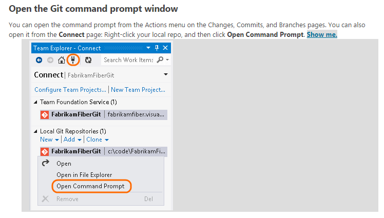Click the Show me link
Image resolution: width=384 pixels, height=218 pixels.
tap(322, 34)
